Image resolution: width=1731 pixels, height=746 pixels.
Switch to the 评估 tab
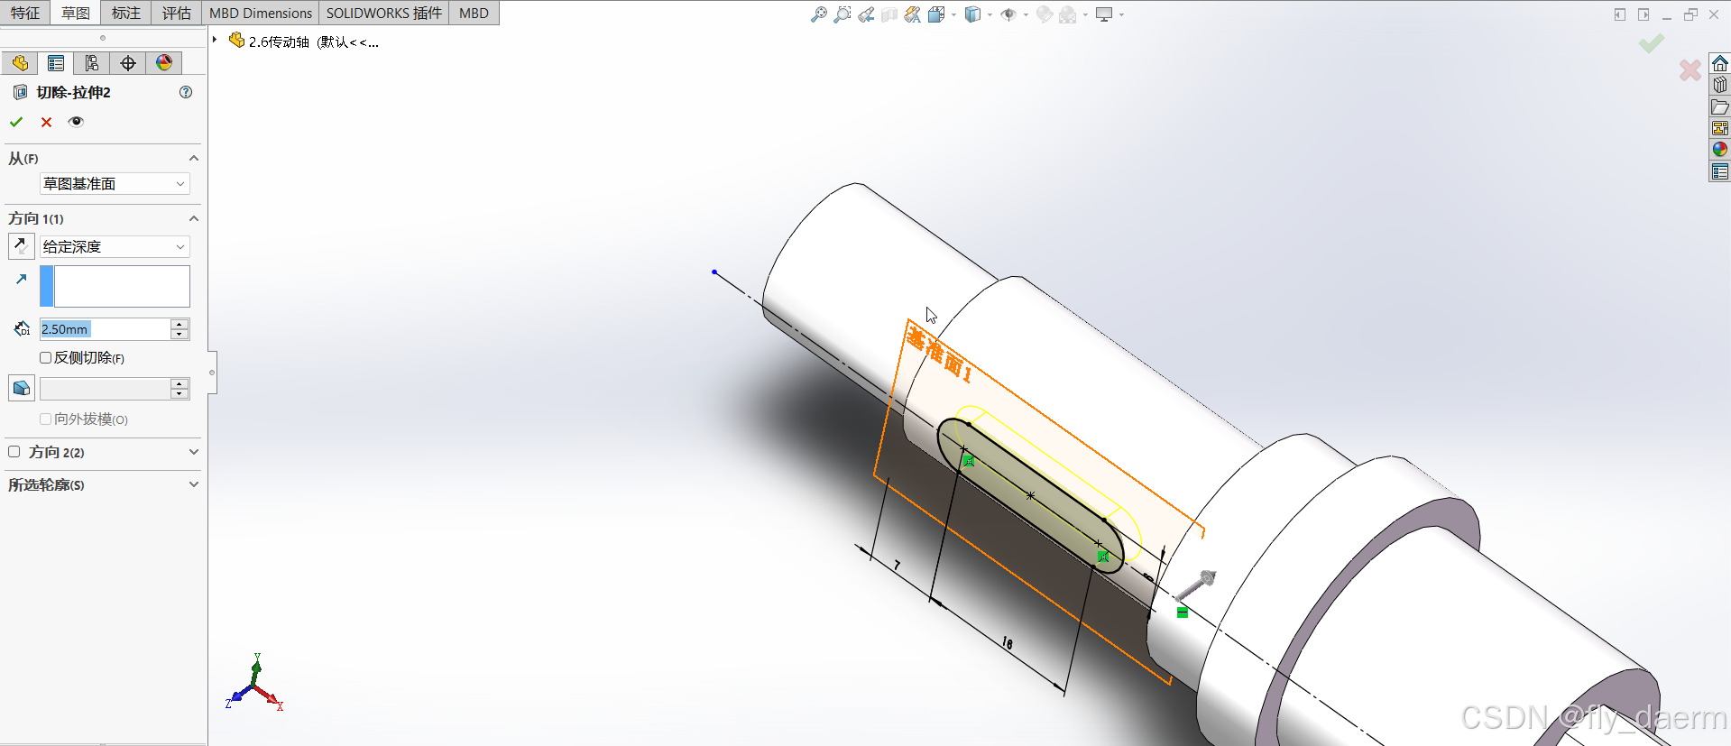(x=176, y=13)
